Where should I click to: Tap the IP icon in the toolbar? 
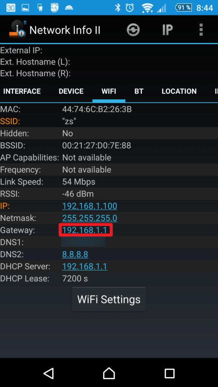[167, 30]
